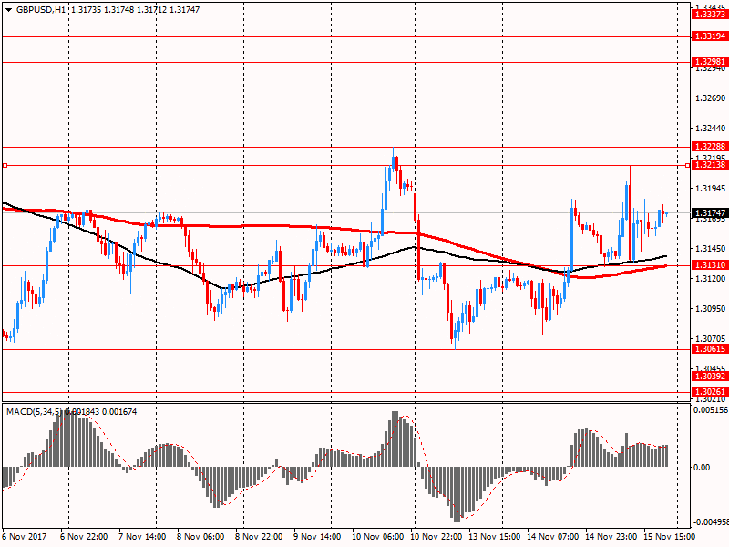Click the red 1.33194 price level label

coord(710,36)
